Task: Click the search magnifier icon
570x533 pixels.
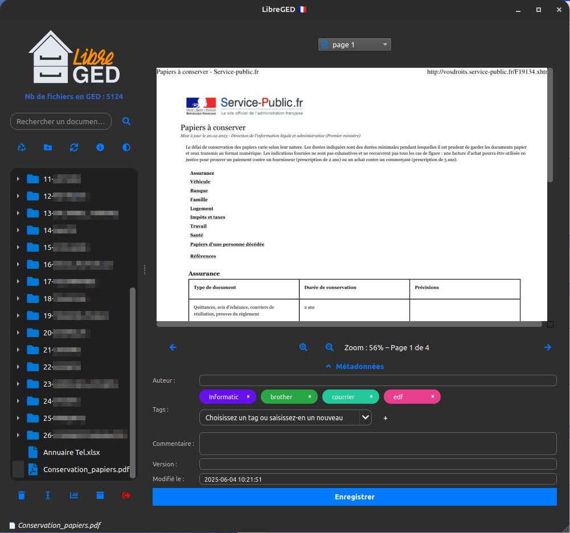Action: pos(126,121)
